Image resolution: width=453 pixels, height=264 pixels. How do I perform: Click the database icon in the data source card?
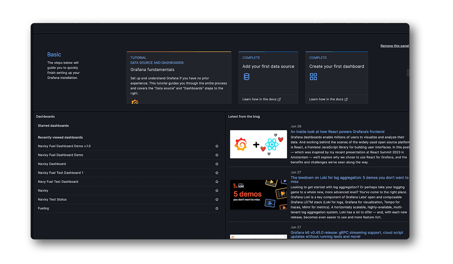click(x=247, y=77)
